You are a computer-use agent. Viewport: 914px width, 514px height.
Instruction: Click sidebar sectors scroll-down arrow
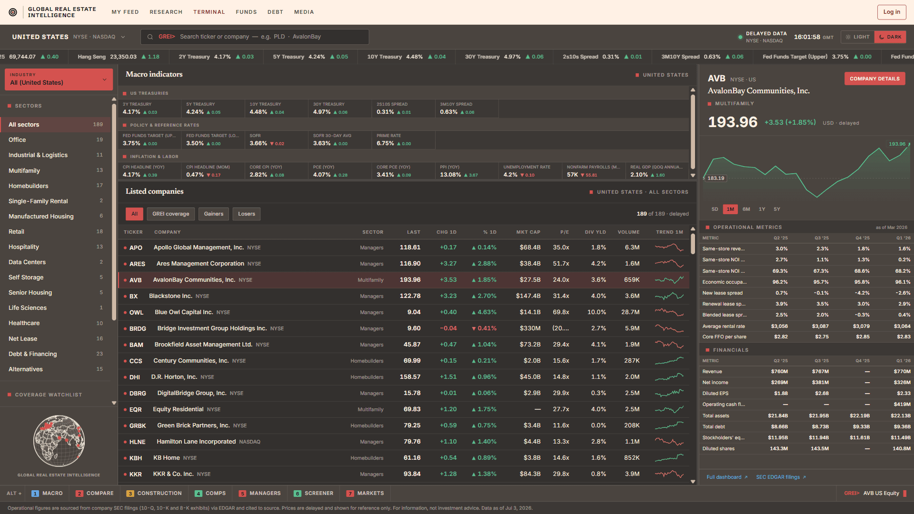114,403
